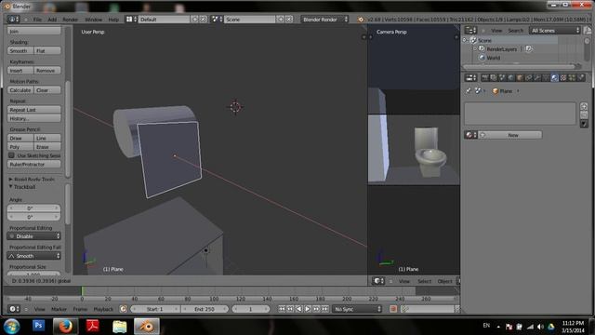Click the Flat shading button
This screenshot has width=595, height=335.
(x=47, y=50)
